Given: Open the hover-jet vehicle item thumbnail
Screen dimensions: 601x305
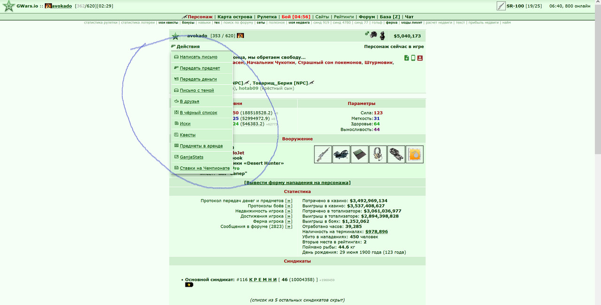Looking at the screenshot, I should pos(341,154).
